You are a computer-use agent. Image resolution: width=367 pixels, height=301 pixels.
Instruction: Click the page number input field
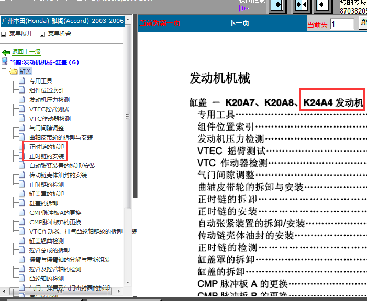click(342, 25)
